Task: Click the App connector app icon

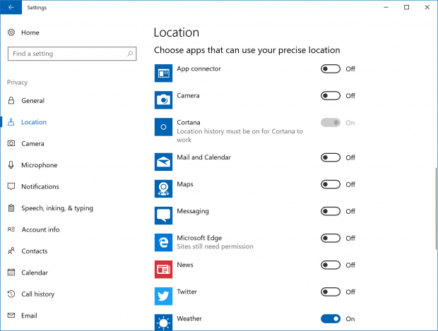Action: click(163, 73)
